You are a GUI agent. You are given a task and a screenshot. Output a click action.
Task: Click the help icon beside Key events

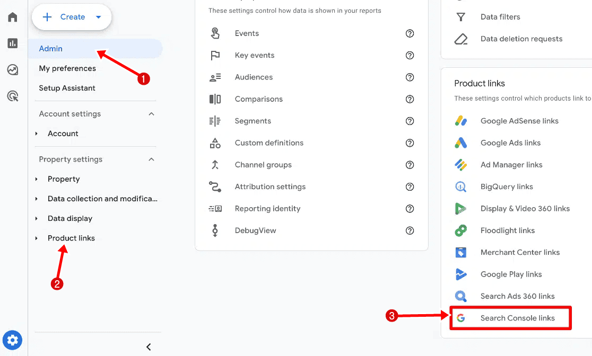tap(410, 55)
